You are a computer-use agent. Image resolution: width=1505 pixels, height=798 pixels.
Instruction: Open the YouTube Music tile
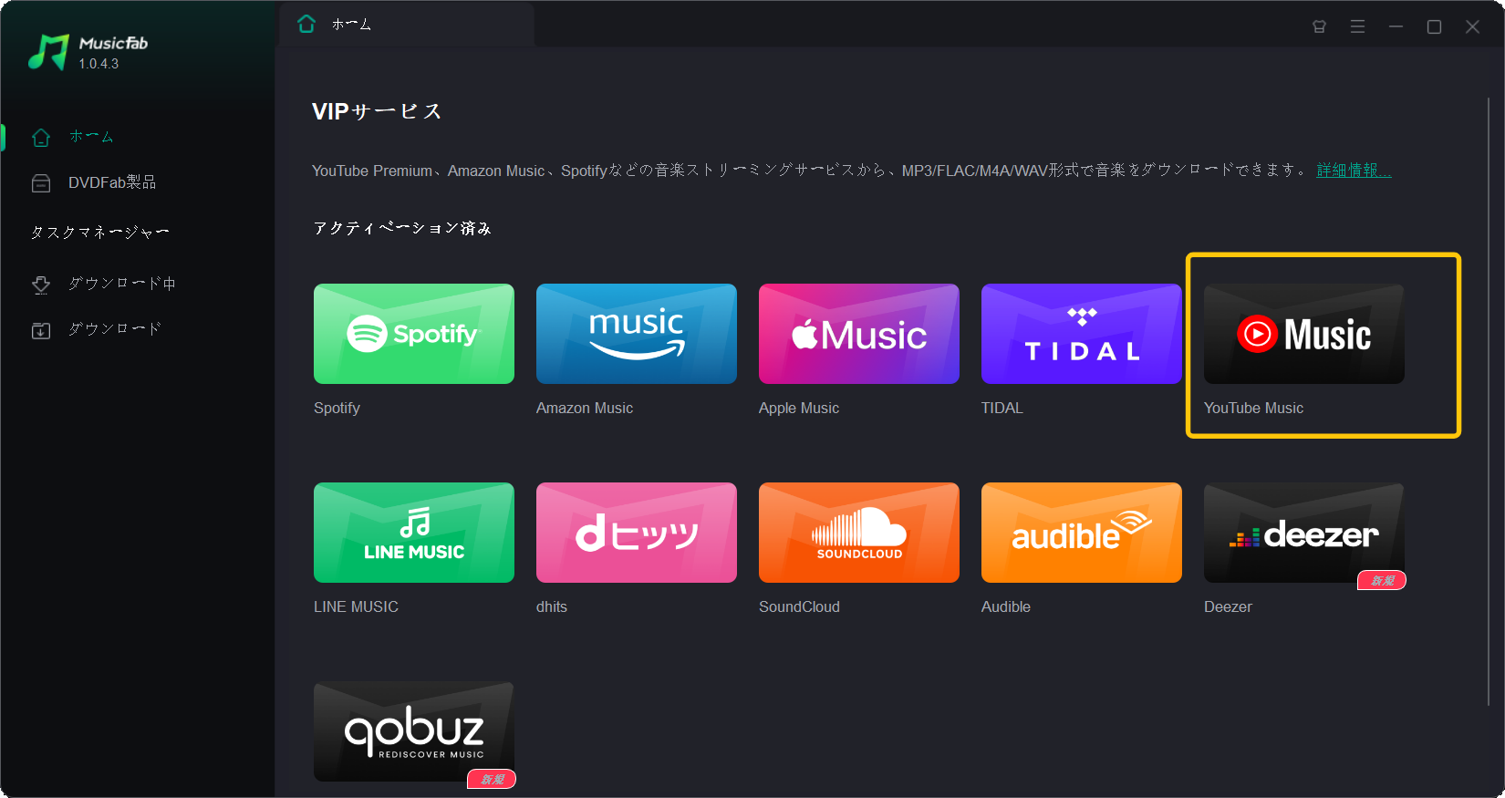click(1303, 334)
